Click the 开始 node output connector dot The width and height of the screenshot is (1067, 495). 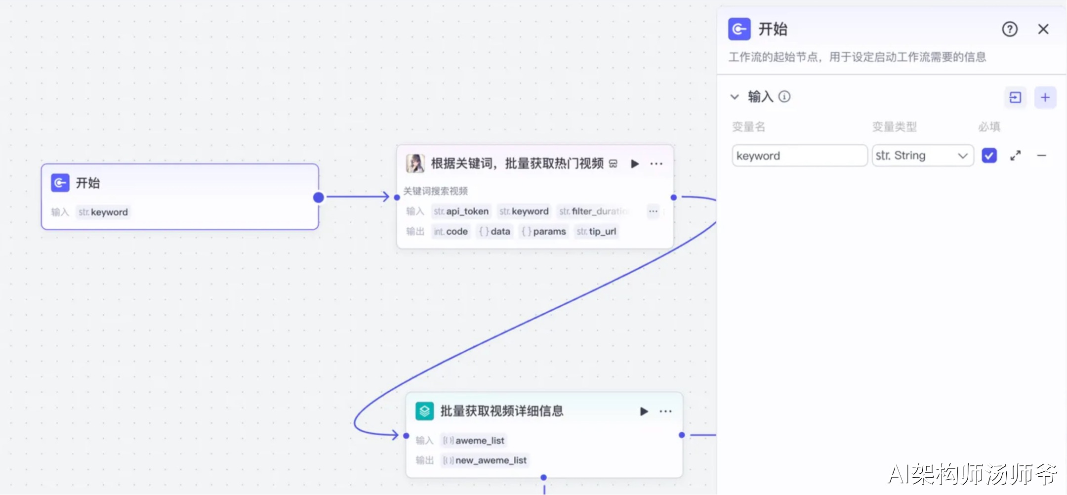[x=319, y=197]
